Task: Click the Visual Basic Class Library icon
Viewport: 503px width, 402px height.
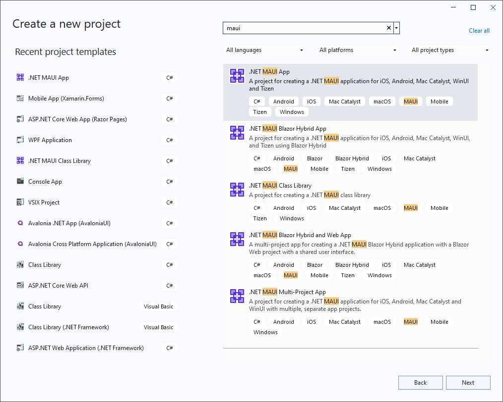Action: 20,306
